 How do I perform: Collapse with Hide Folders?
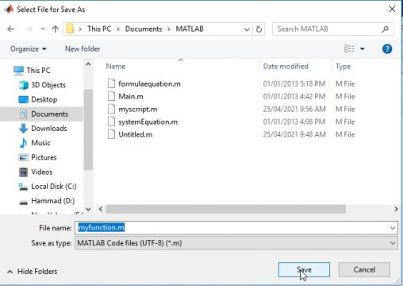[x=33, y=272]
